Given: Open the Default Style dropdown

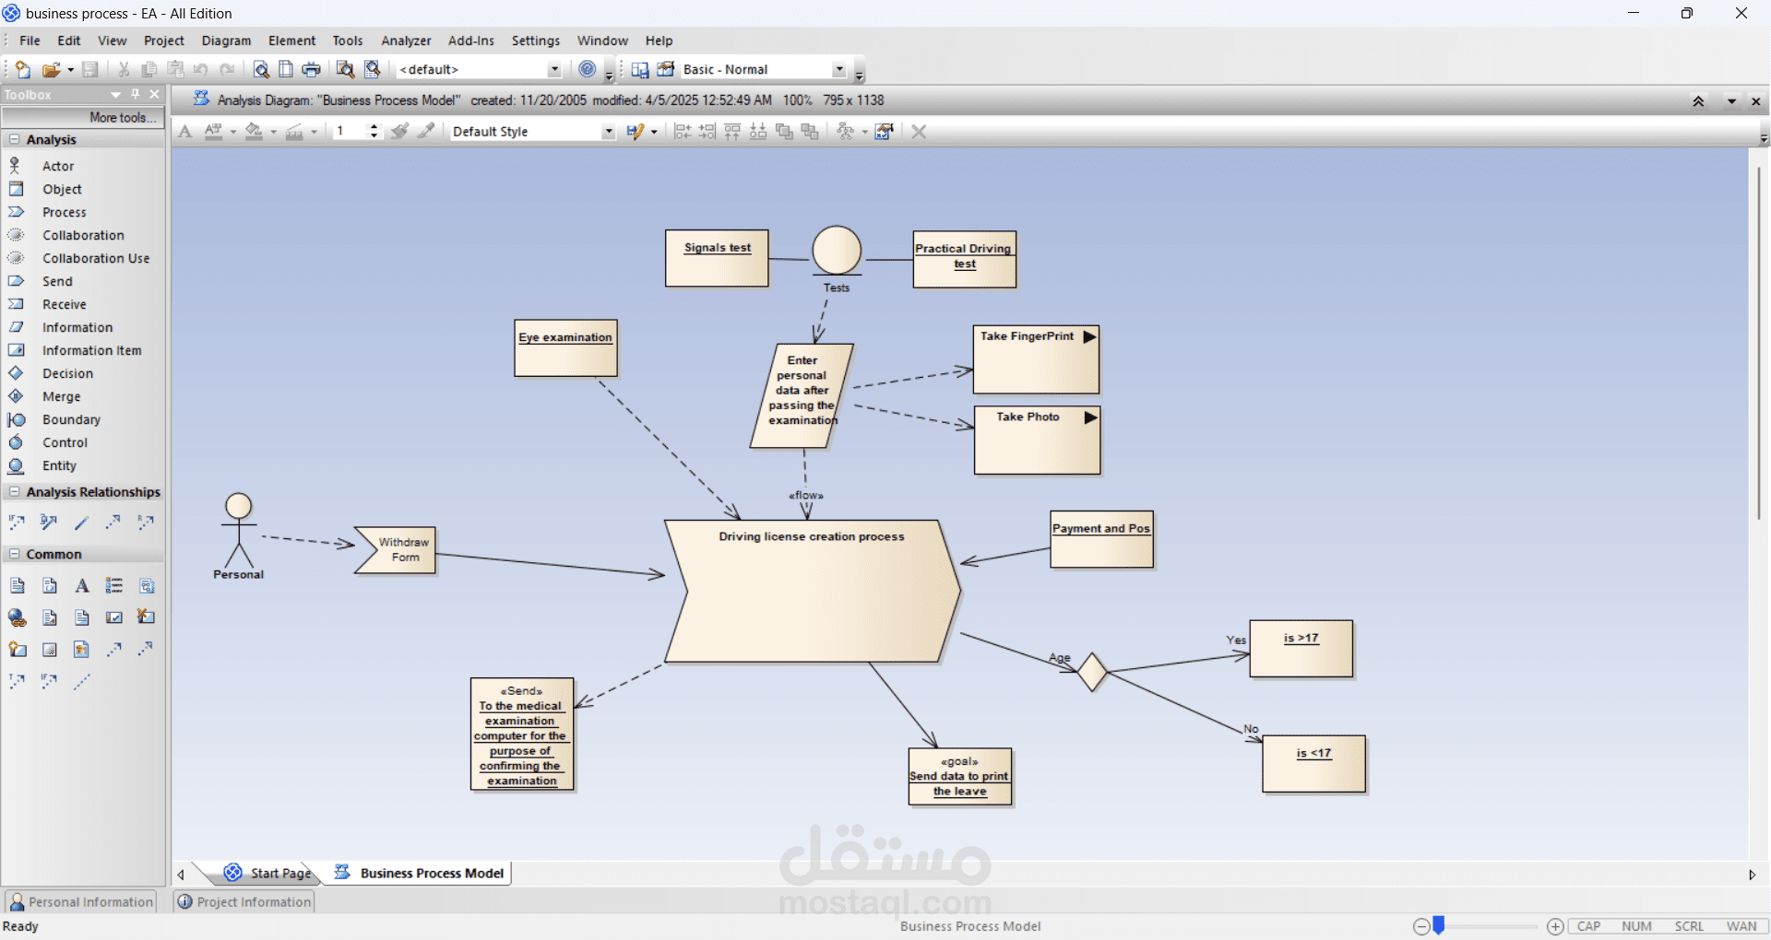Looking at the screenshot, I should click(x=609, y=132).
